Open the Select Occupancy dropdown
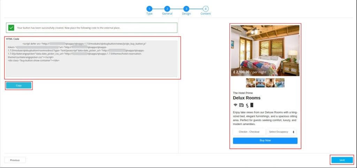This screenshot has width=357, height=168. (x=282, y=132)
